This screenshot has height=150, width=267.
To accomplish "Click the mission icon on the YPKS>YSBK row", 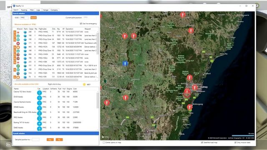I will (18, 62).
